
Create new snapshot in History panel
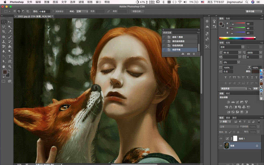point(189,54)
